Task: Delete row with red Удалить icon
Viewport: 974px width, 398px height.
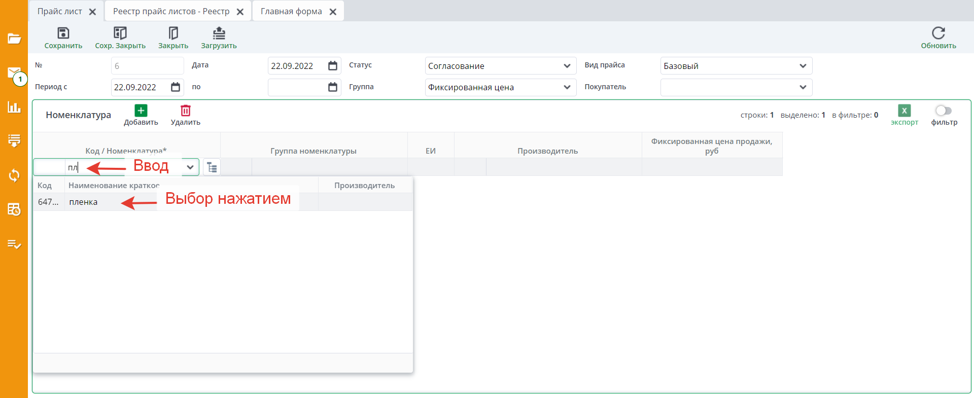Action: point(186,111)
